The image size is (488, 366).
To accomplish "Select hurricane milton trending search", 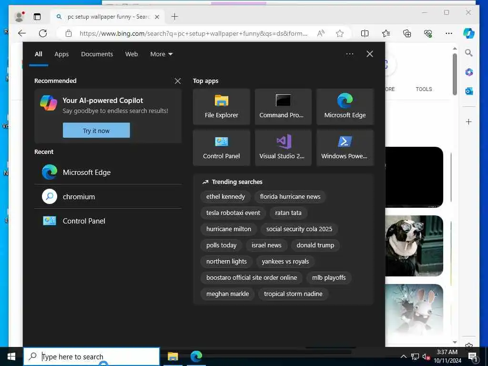I will point(228,229).
